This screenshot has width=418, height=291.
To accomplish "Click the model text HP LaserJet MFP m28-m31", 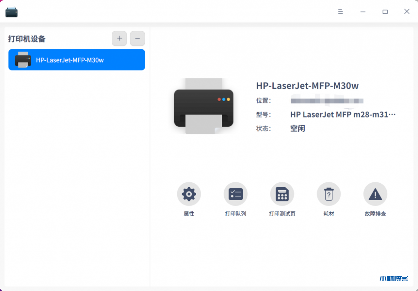I will 343,115.
